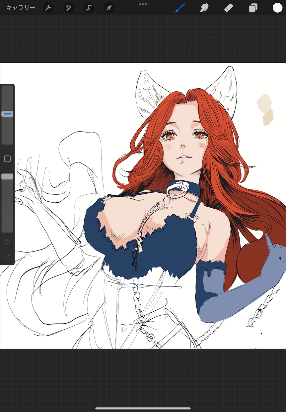The height and width of the screenshot is (412, 286).
Task: Tap the home indicator bar at bottom
Action: [x=143, y=408]
